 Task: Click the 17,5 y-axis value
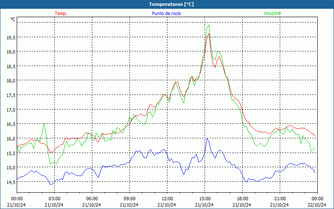(11, 96)
